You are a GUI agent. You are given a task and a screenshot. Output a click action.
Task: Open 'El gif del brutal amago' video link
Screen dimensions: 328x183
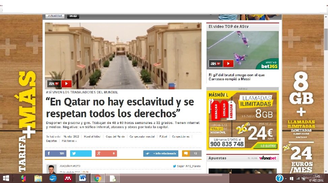(237, 77)
